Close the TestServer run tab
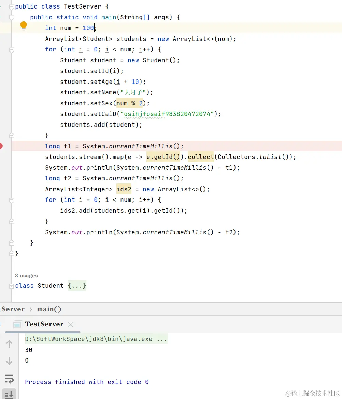 point(71,325)
